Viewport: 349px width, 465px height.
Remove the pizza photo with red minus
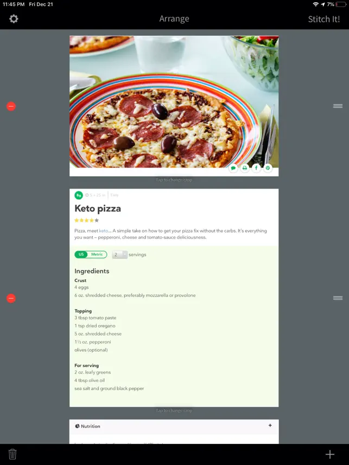(11, 106)
